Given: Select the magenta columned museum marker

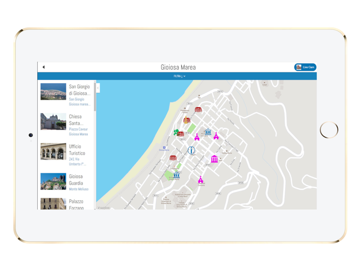Looking at the screenshot, I should click(x=214, y=158).
